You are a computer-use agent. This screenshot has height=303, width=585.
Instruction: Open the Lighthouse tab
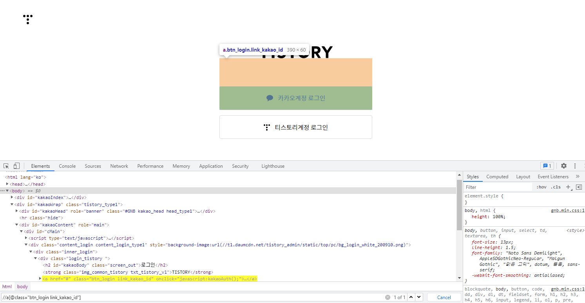[x=273, y=166]
